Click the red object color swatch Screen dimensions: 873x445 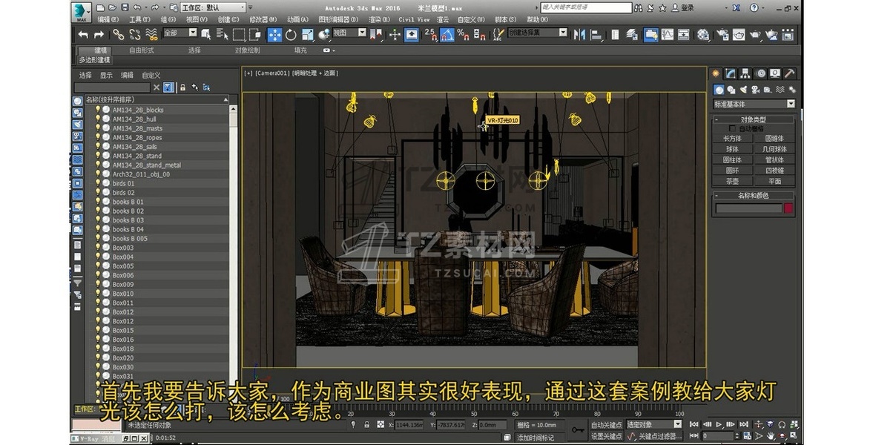coord(788,209)
